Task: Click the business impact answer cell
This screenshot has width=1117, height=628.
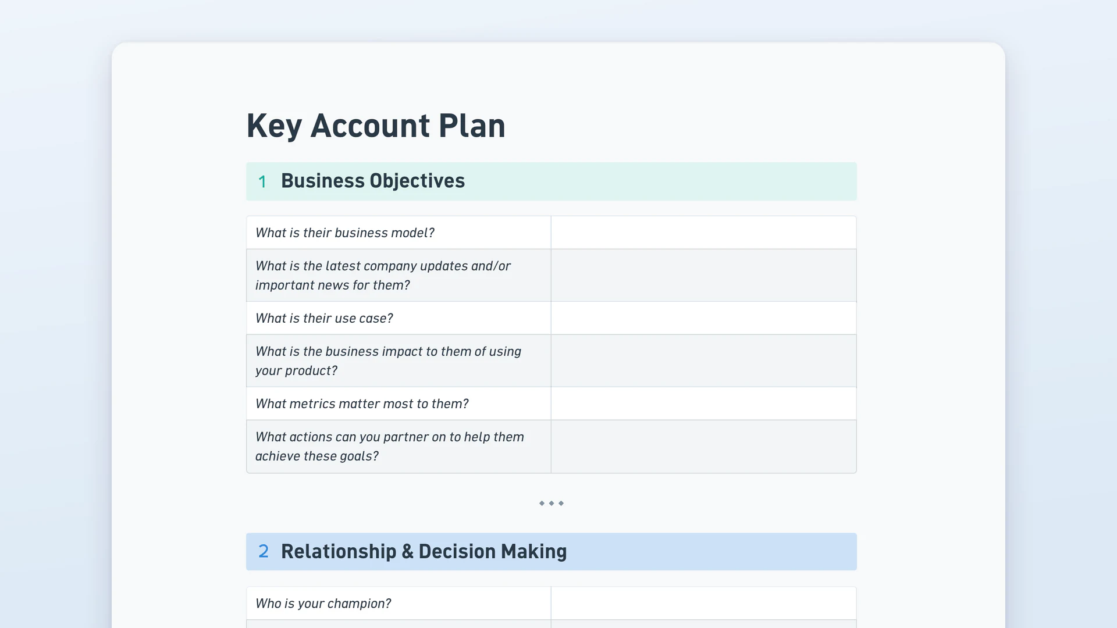Action: click(703, 361)
